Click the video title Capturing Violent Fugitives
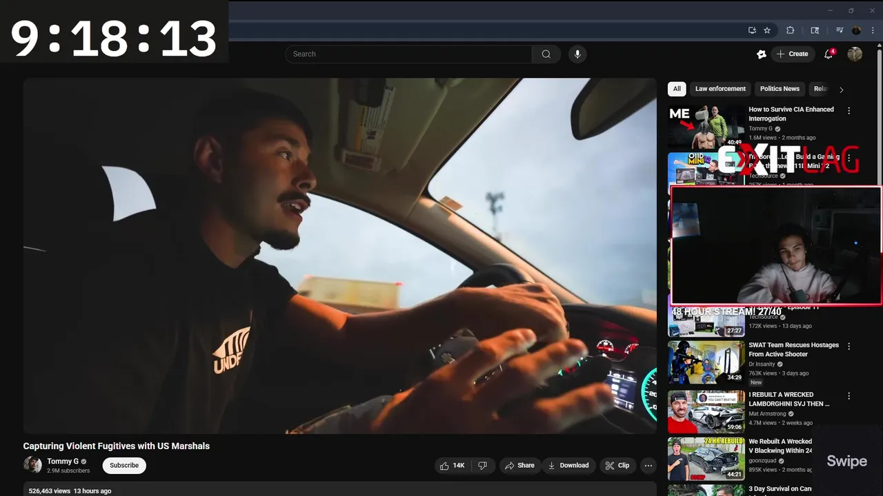This screenshot has width=883, height=496. pos(117,446)
